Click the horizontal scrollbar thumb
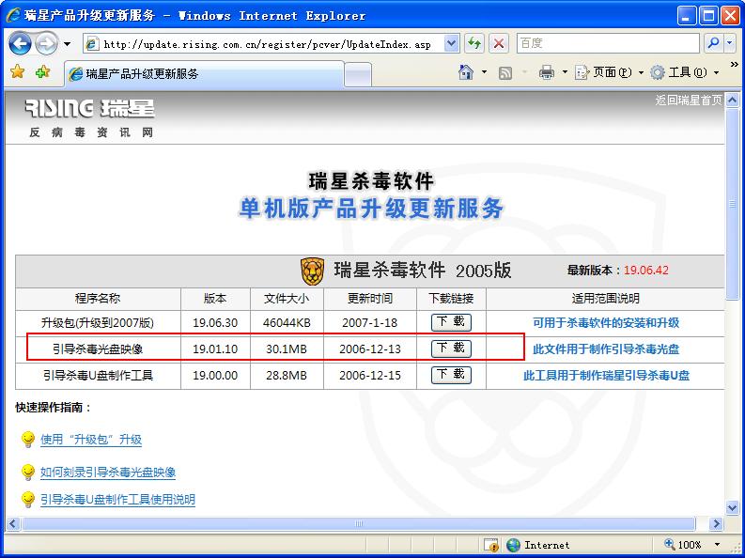Screen dimensions: 745x558 point(359,524)
